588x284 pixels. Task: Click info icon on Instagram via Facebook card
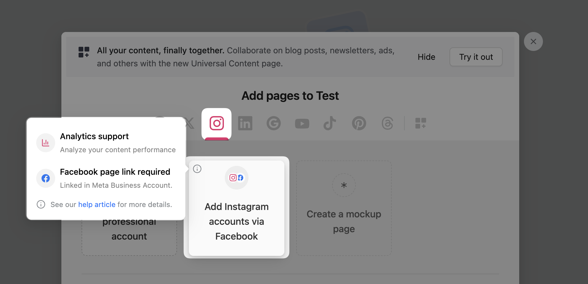[197, 169]
